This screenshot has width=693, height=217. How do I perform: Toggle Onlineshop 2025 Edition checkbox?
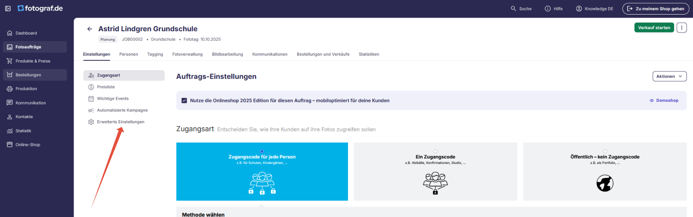[x=184, y=101]
